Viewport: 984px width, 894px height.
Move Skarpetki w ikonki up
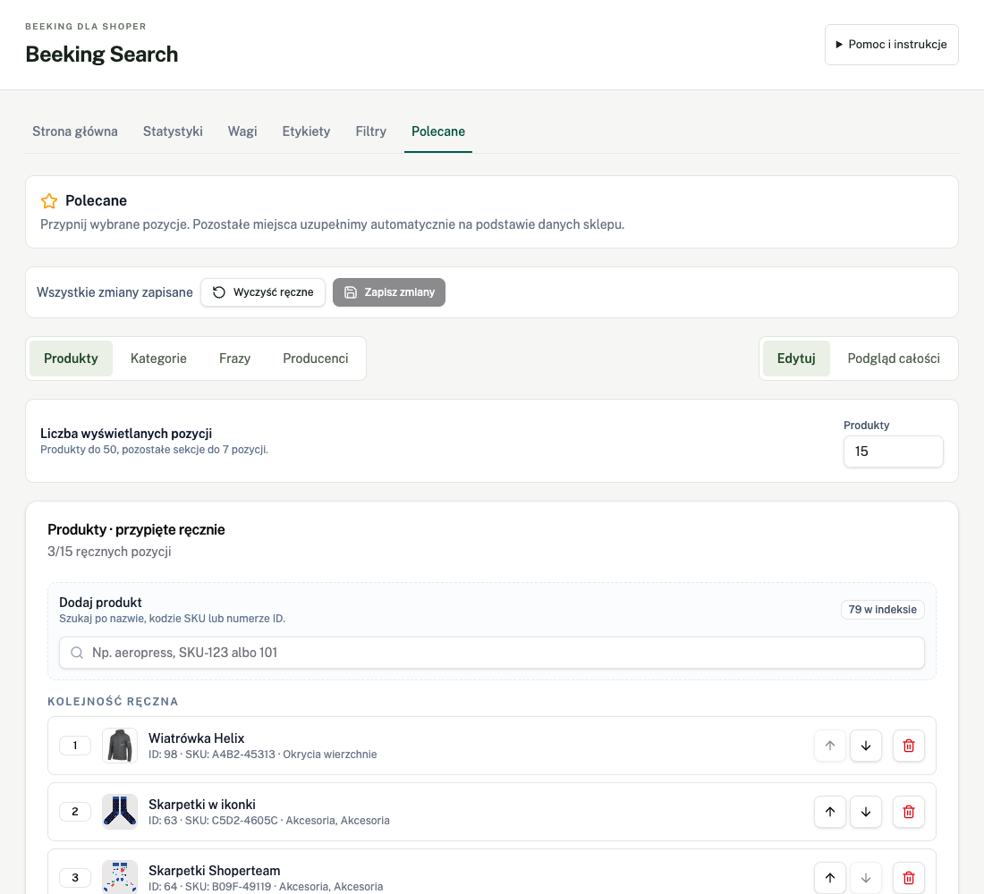(x=829, y=812)
